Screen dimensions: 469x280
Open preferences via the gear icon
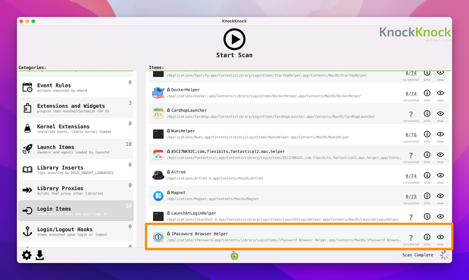point(27,255)
